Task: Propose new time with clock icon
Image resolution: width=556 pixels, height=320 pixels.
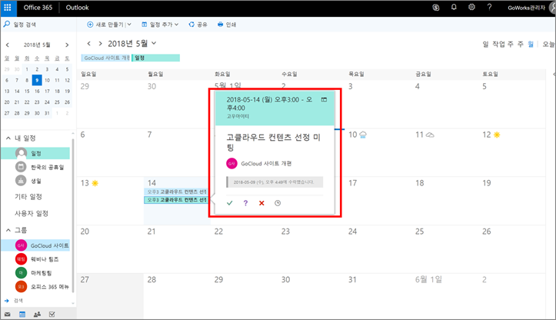Action: [278, 203]
